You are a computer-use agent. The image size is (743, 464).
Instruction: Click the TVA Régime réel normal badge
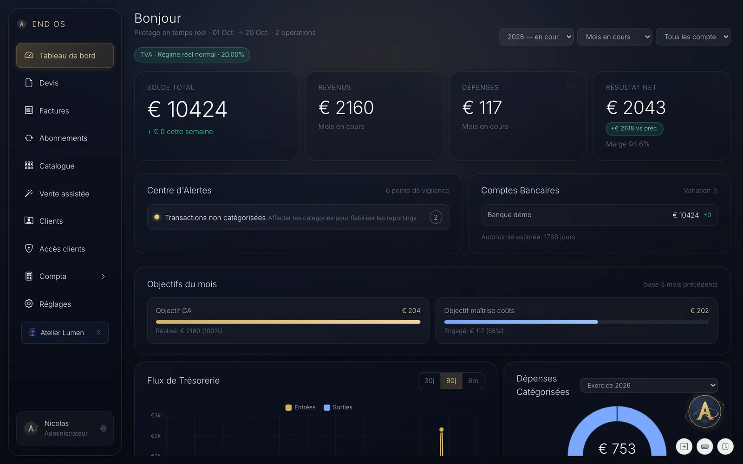point(192,54)
